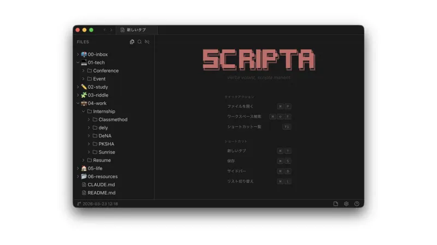The height and width of the screenshot is (245, 437).
Task: Click the Sunrise folder icon
Action: (95, 152)
